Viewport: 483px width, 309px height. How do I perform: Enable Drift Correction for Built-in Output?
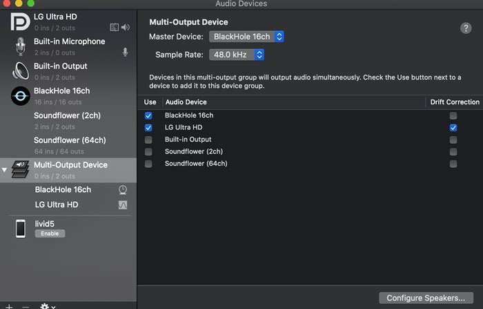click(453, 140)
